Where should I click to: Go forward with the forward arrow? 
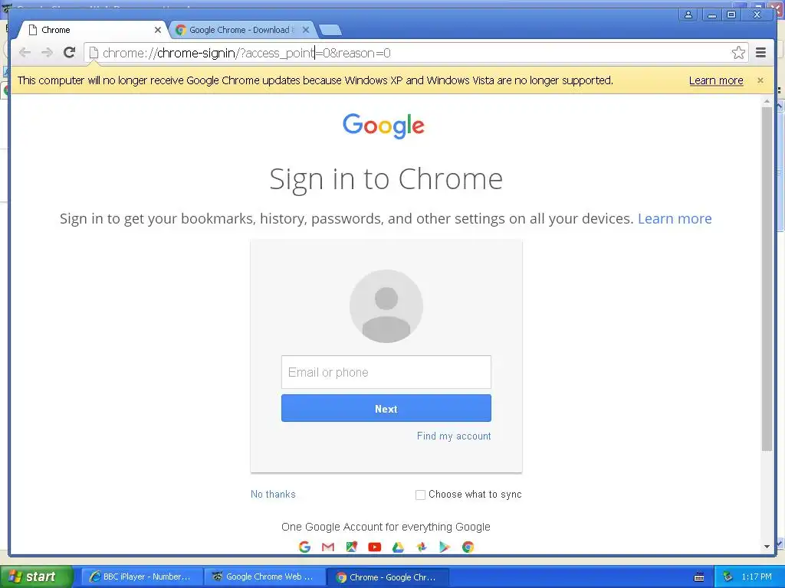click(47, 53)
